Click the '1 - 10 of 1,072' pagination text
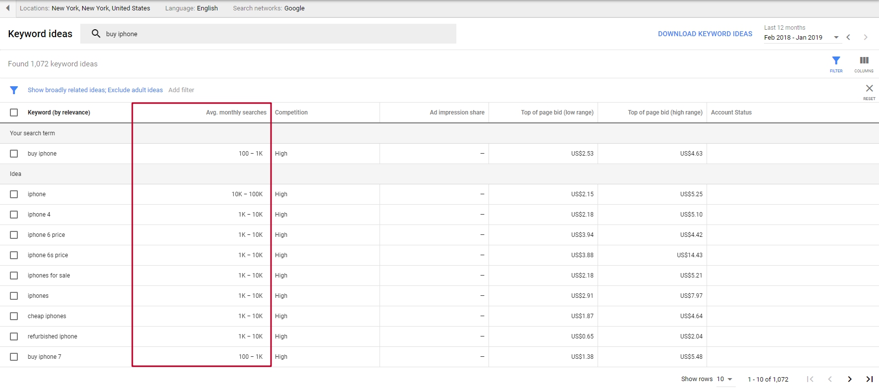 click(768, 380)
